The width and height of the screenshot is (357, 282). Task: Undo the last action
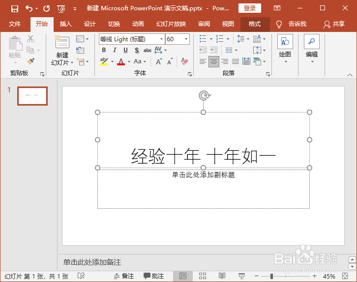(x=29, y=9)
